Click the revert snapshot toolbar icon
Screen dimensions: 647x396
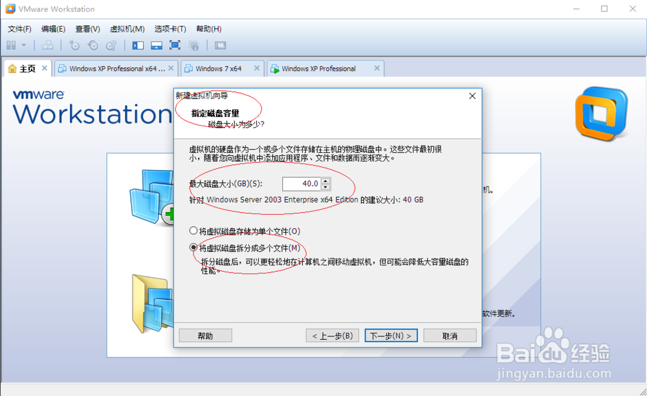(x=93, y=45)
